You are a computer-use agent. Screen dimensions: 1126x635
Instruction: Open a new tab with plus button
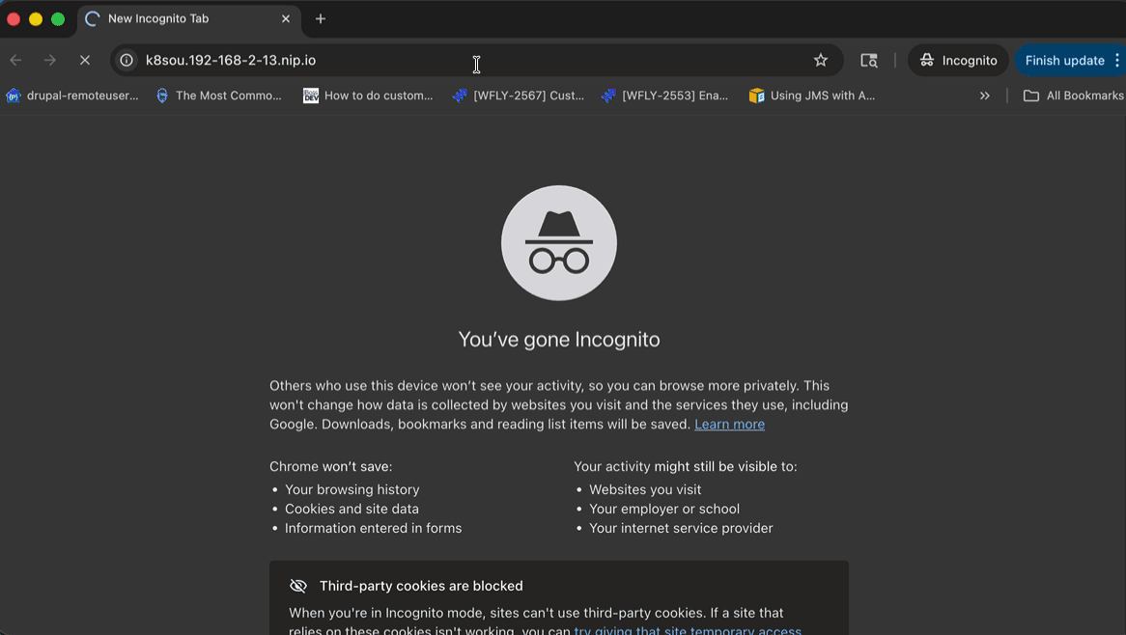tap(321, 18)
